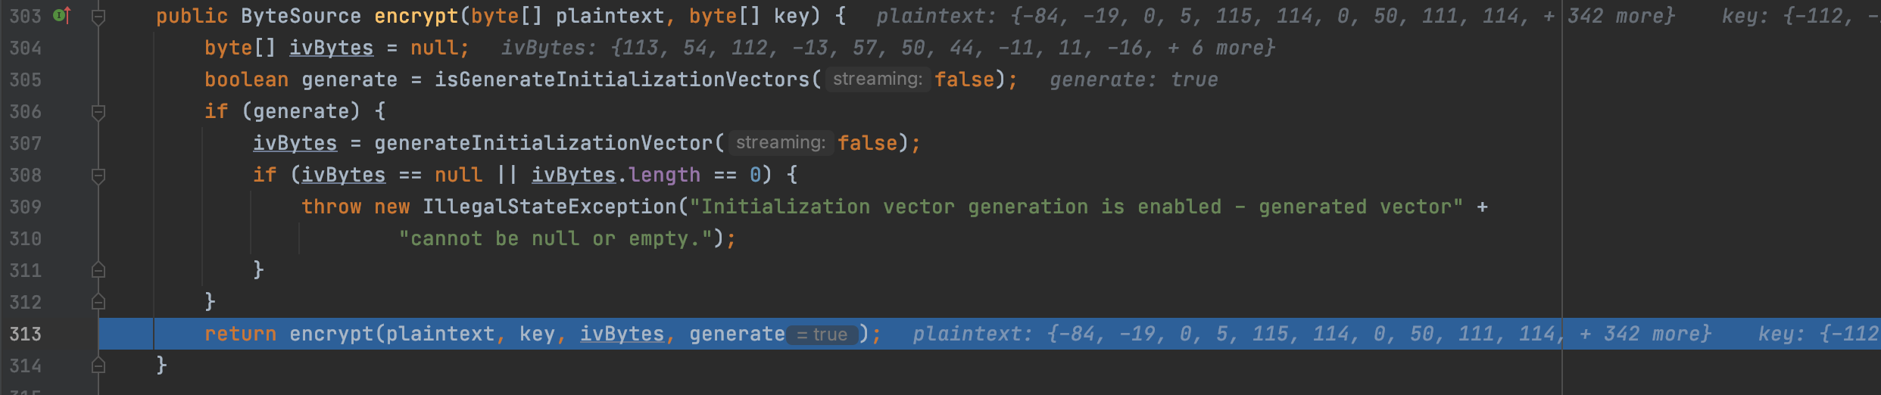Click the encrypt method name in the line 303 declaration
1881x395 pixels.
pos(416,16)
